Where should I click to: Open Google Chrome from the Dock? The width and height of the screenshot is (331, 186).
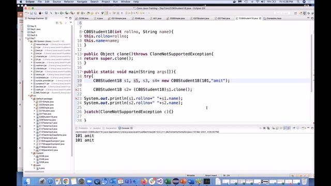[66, 181]
